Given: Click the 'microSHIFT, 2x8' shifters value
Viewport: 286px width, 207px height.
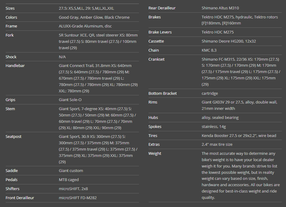Looking at the screenshot, I should click(x=73, y=189).
